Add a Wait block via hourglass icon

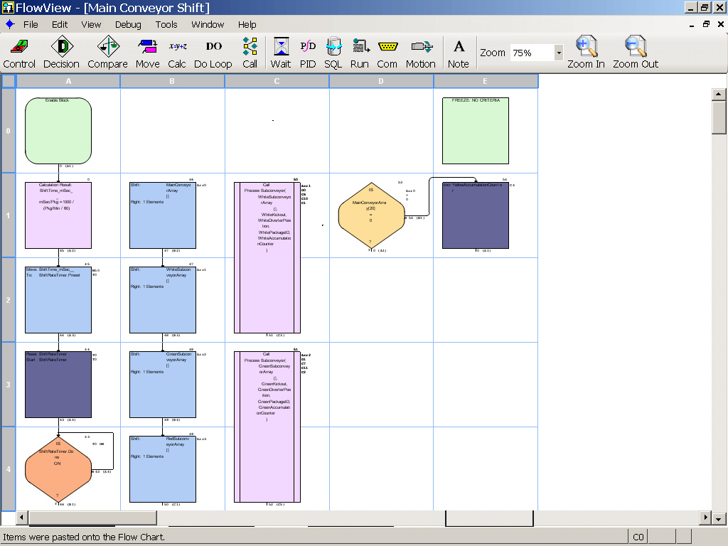point(281,53)
